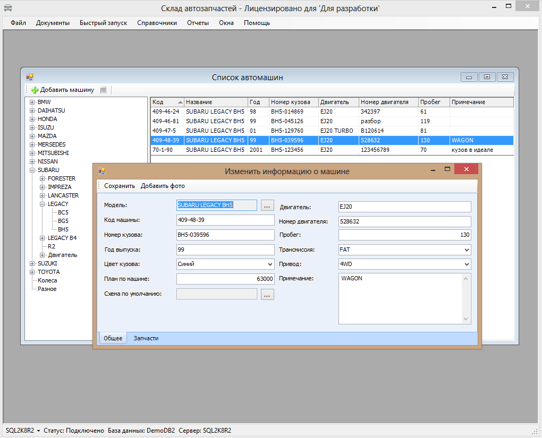The width and height of the screenshot is (542, 438).
Task: Click the barcode icon in list toolbar
Action: (x=103, y=90)
